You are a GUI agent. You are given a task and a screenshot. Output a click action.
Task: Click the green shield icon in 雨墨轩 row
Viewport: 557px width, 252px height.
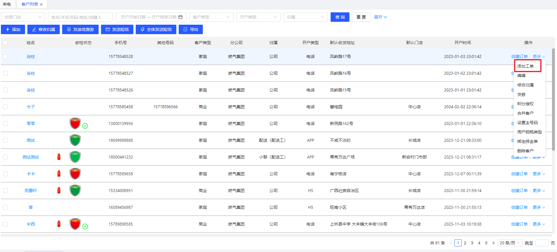pos(75,190)
